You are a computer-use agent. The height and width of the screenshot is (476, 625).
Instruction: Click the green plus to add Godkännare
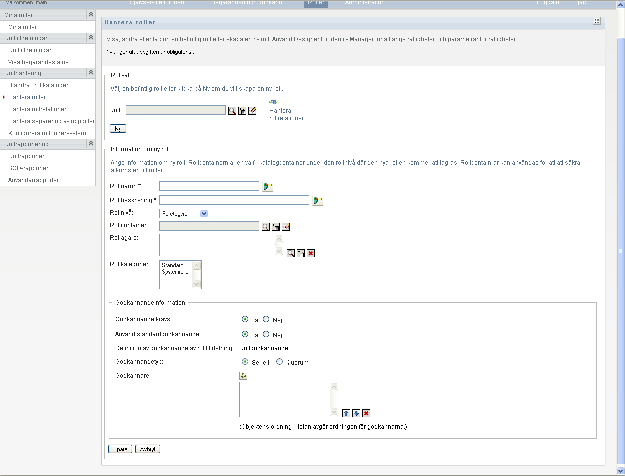pyautogui.click(x=244, y=376)
